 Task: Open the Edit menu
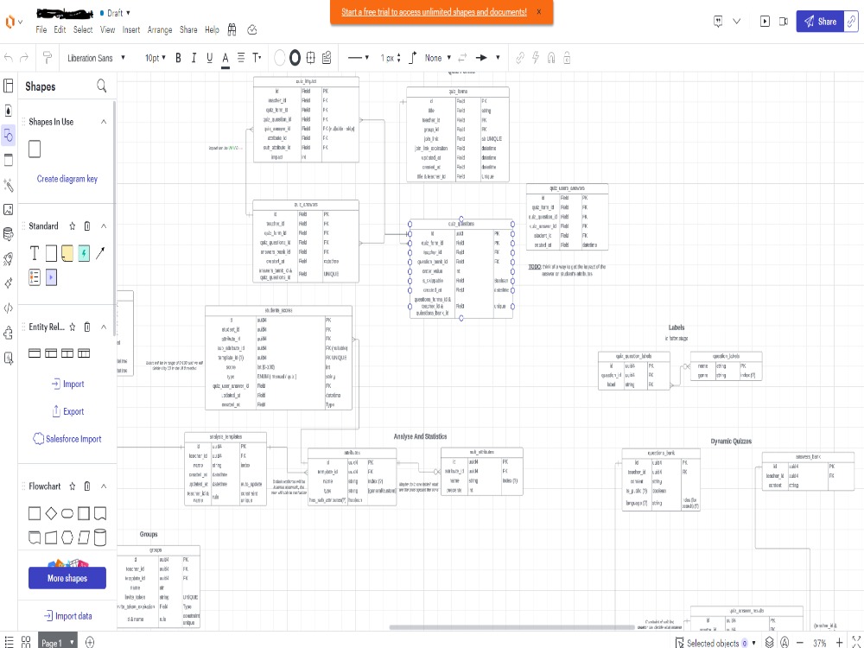(x=60, y=29)
